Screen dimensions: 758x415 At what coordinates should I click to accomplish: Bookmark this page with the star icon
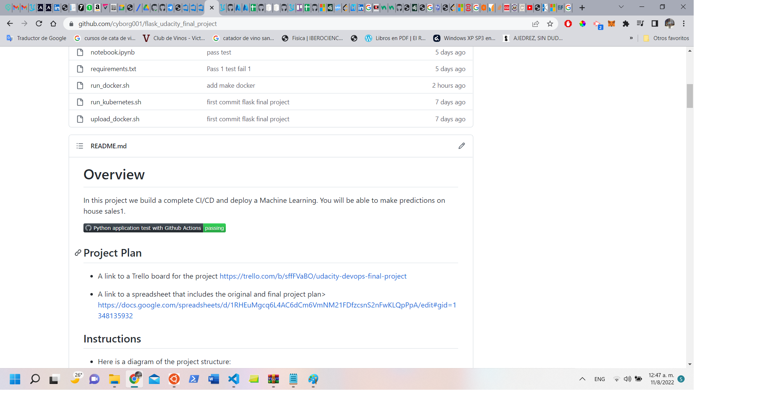coord(550,23)
